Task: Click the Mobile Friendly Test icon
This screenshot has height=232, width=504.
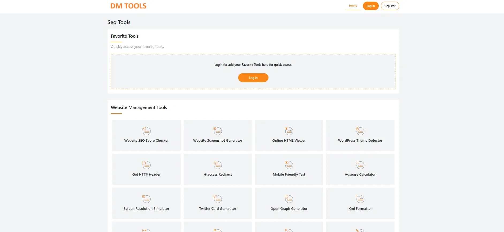Action: [289, 165]
